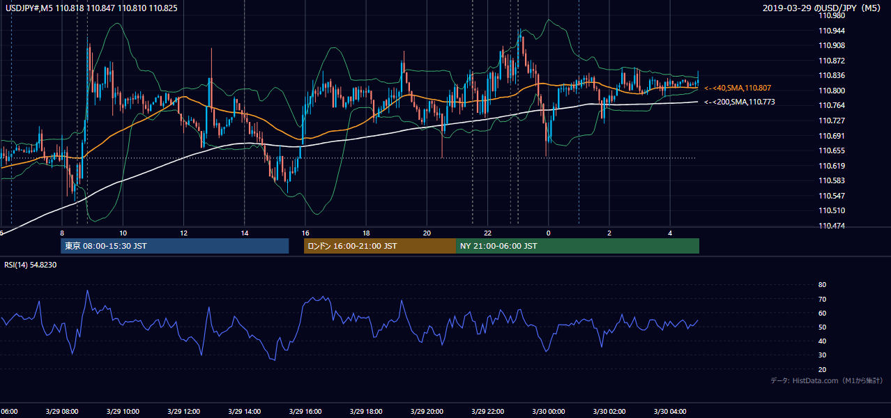Click hour tick 16 under price chart
The image size is (891, 418).
305,233
